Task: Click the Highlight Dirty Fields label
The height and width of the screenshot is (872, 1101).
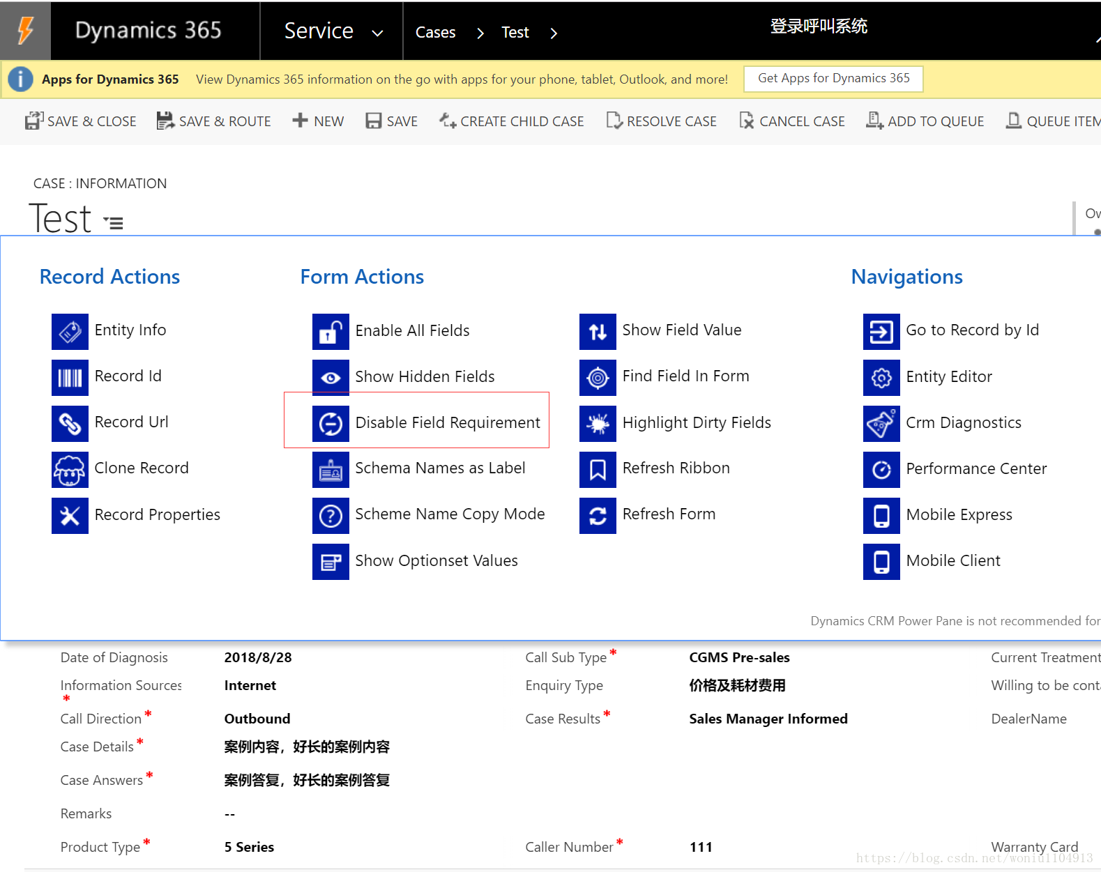Action: tap(697, 423)
